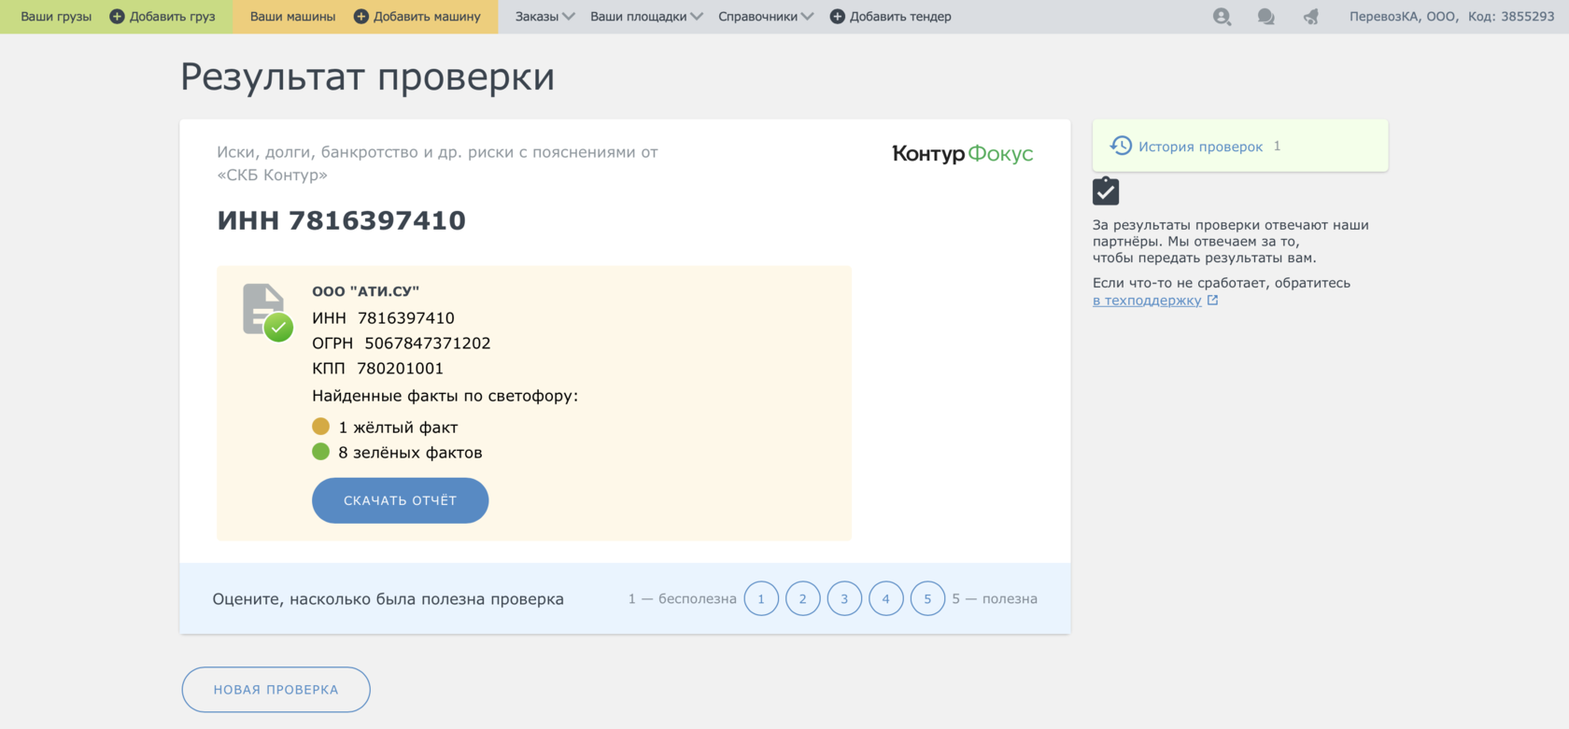Click the clipboard checkmark icon
Screen dimensions: 1569x729
(1106, 190)
